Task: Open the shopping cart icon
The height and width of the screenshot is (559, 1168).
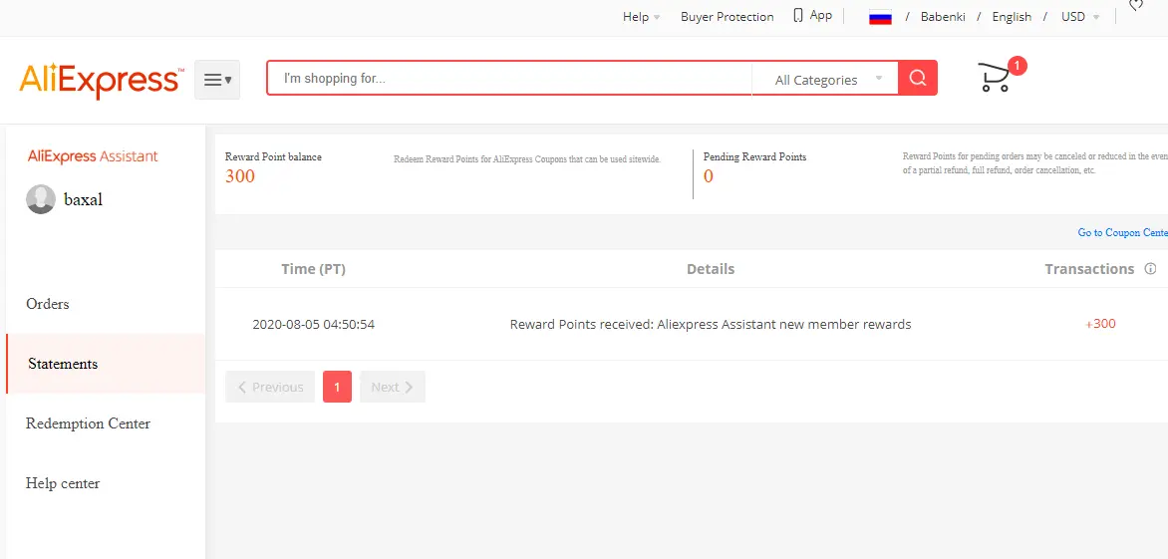Action: click(x=995, y=78)
